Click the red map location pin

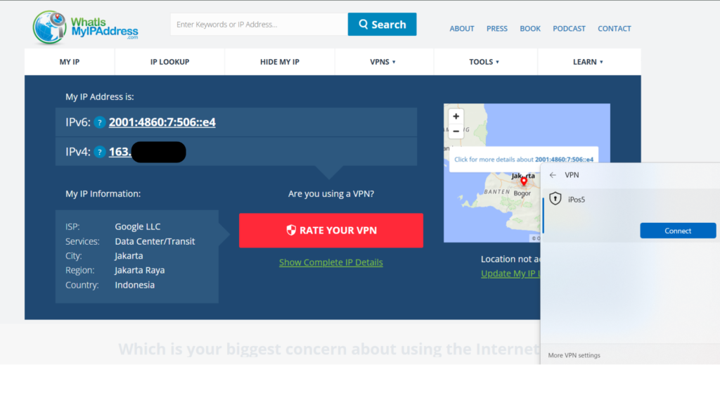tap(523, 181)
